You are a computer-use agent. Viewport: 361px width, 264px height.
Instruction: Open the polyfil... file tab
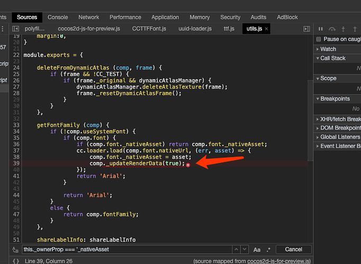[x=35, y=29]
